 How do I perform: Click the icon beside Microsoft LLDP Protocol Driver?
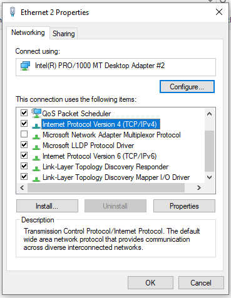[x=36, y=147]
